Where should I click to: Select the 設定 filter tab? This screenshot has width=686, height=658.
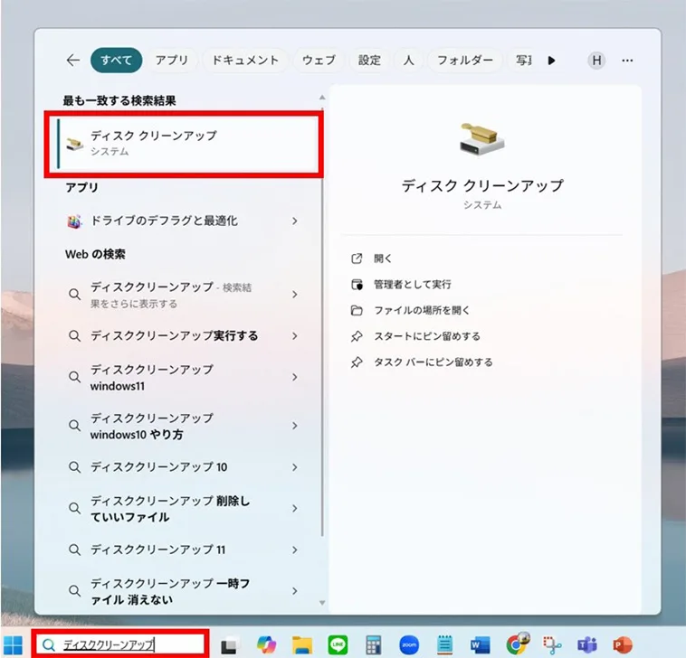[369, 61]
